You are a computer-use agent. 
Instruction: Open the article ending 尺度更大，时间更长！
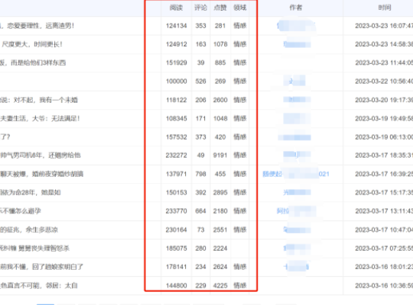(x=31, y=44)
